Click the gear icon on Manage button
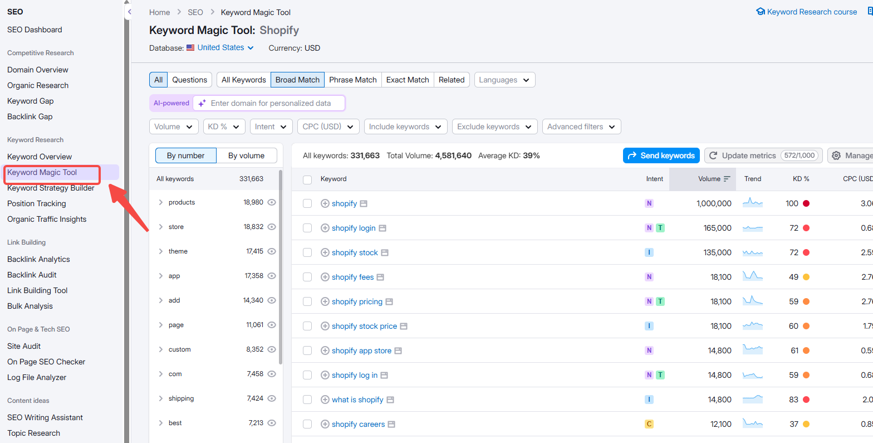This screenshot has height=443, width=873. click(x=836, y=155)
